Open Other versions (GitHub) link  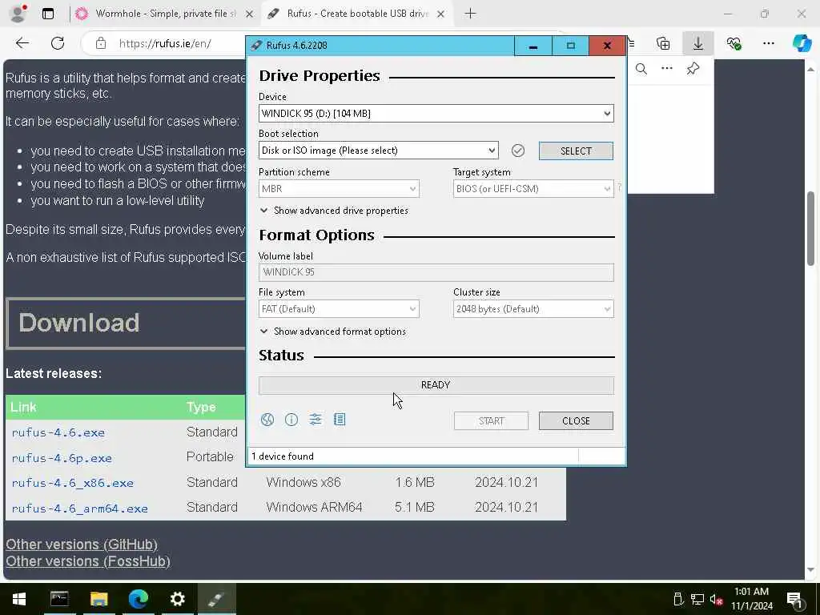82,545
